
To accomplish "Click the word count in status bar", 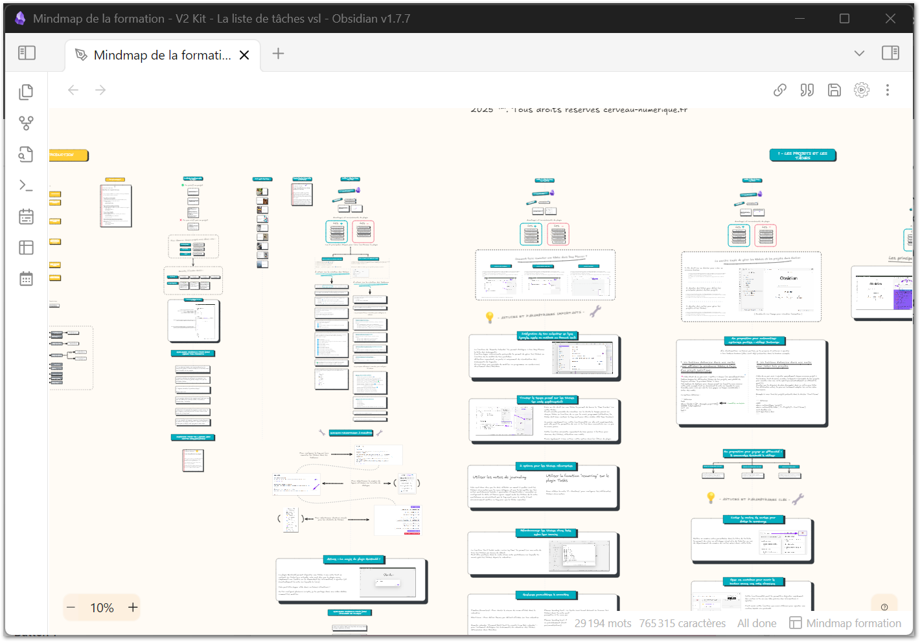I will 603,623.
